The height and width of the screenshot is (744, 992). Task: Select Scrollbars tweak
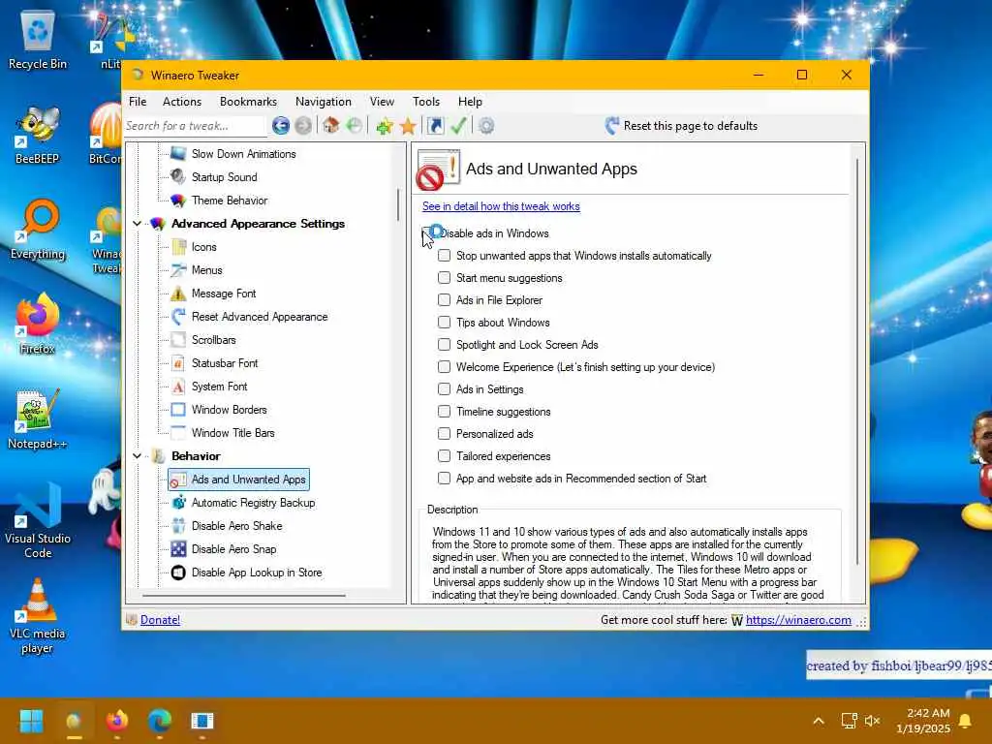click(213, 340)
